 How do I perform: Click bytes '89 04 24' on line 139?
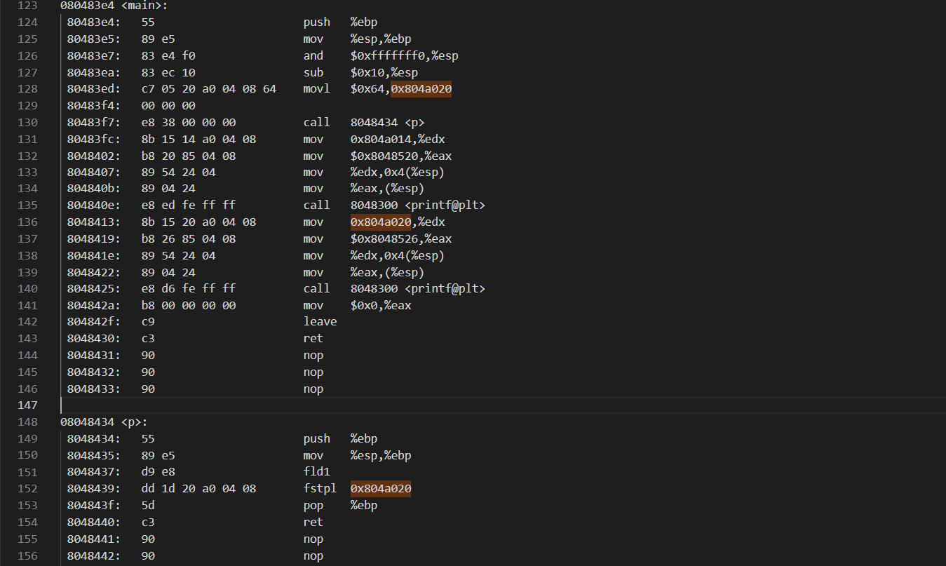click(x=168, y=272)
